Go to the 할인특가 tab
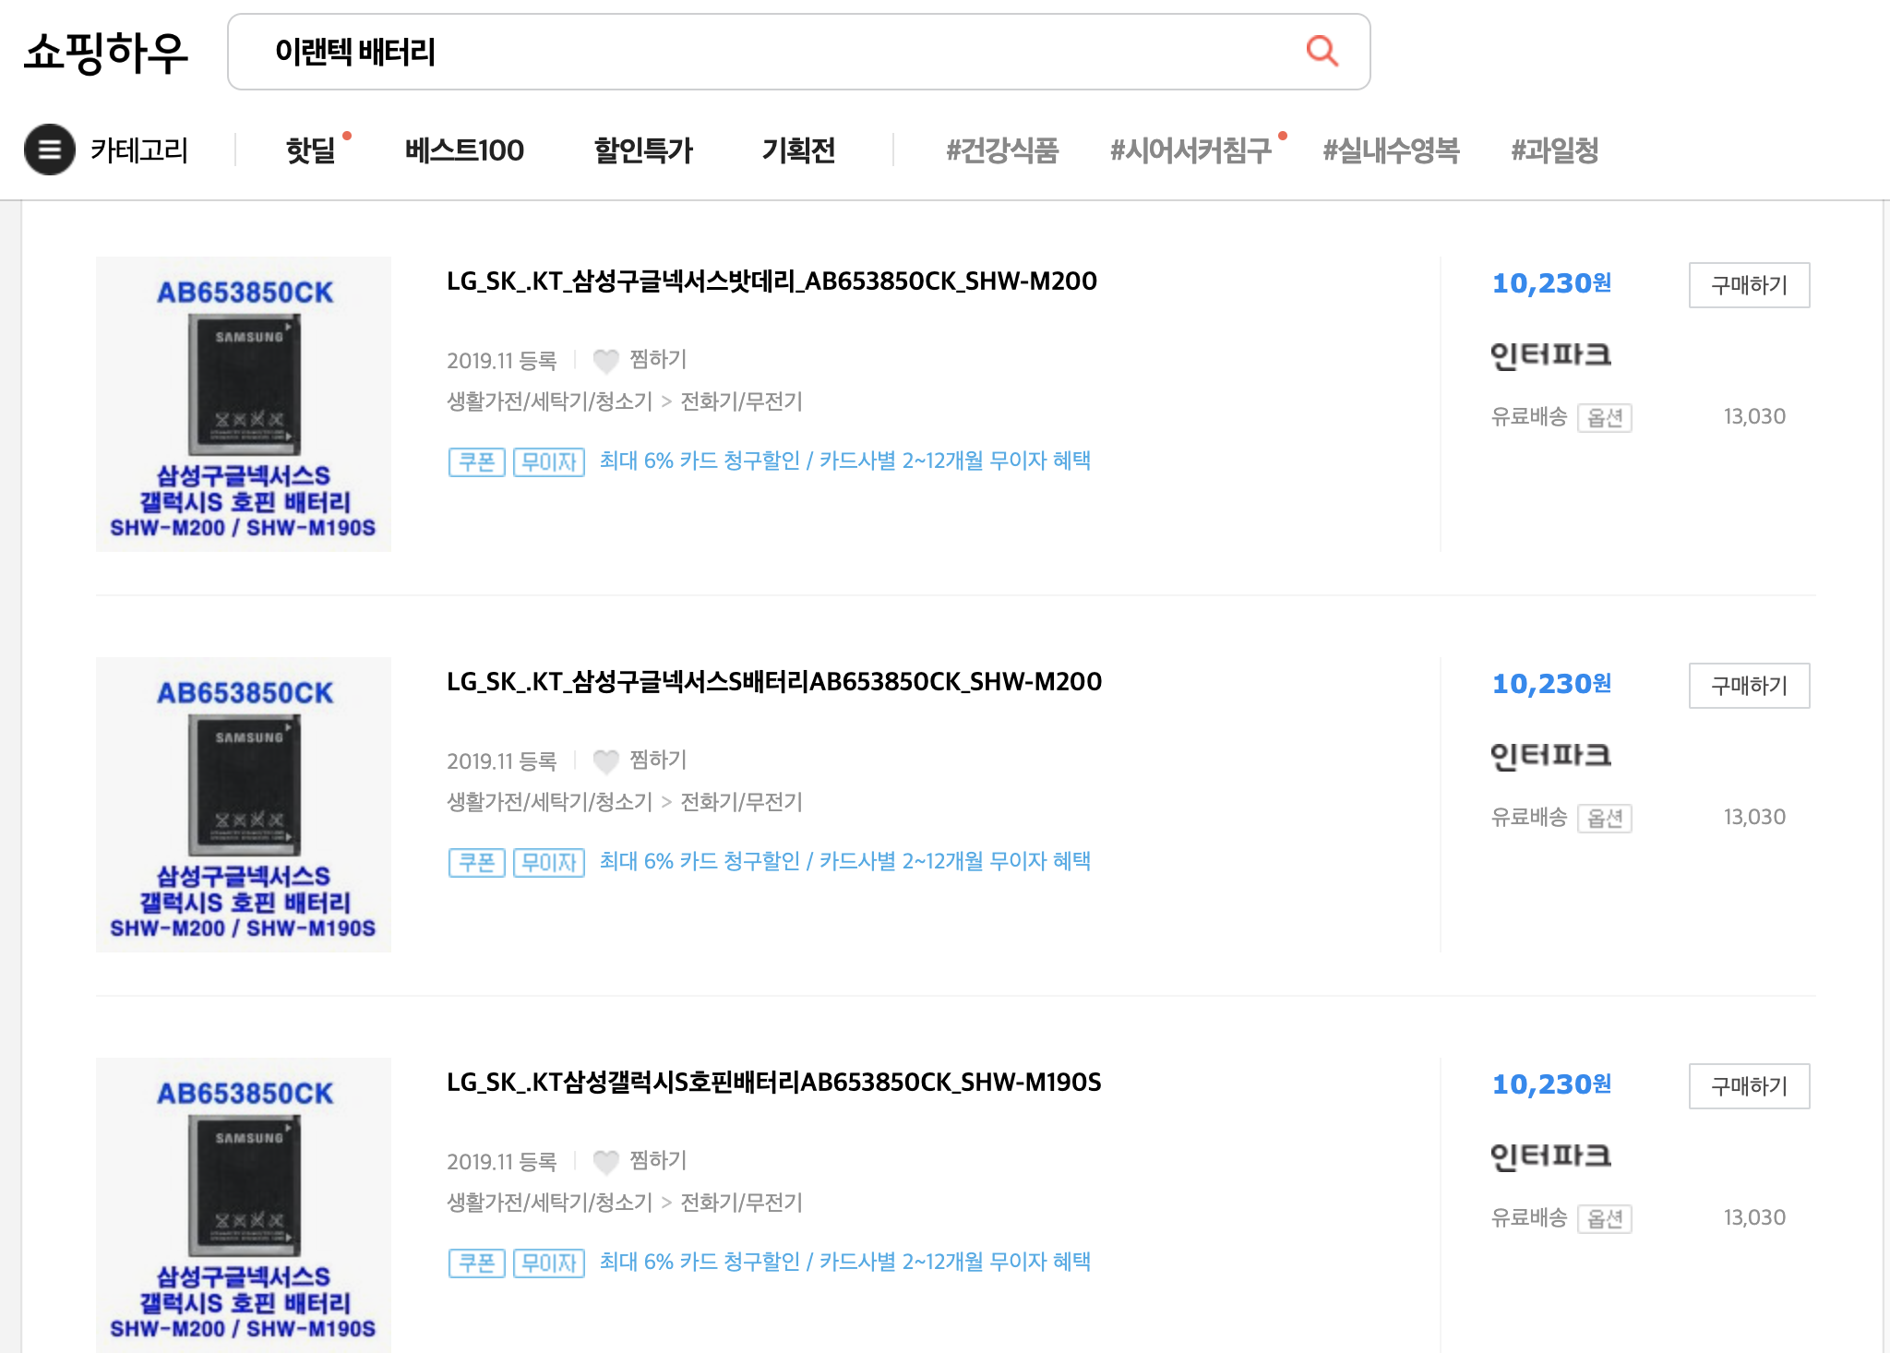Image resolution: width=1890 pixels, height=1353 pixels. pos(642,150)
